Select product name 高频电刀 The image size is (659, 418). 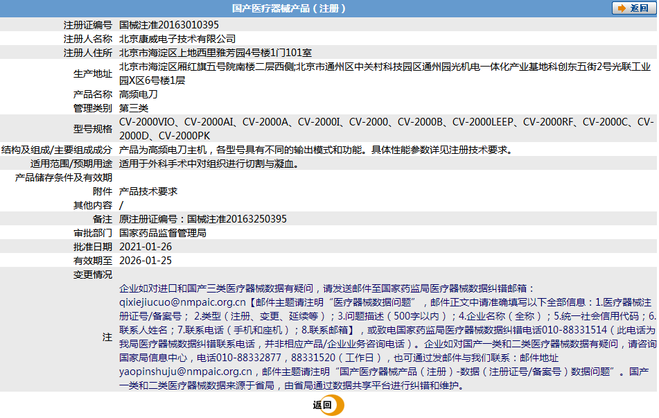click(139, 94)
